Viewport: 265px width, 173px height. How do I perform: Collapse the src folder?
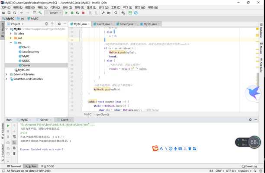(x=11, y=43)
